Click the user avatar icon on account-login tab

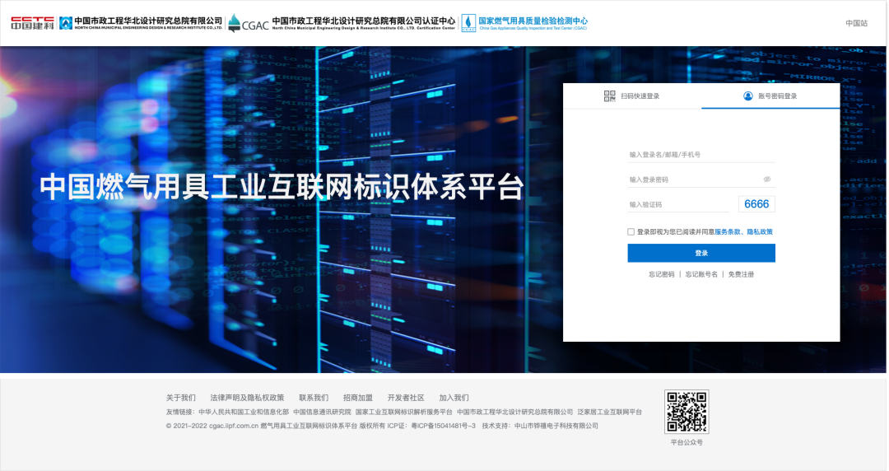tap(747, 96)
